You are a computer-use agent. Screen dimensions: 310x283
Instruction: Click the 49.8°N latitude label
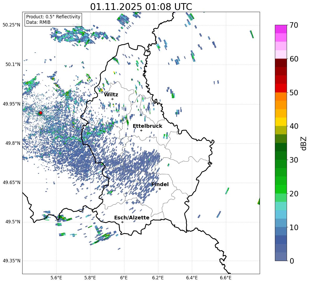[13, 143]
